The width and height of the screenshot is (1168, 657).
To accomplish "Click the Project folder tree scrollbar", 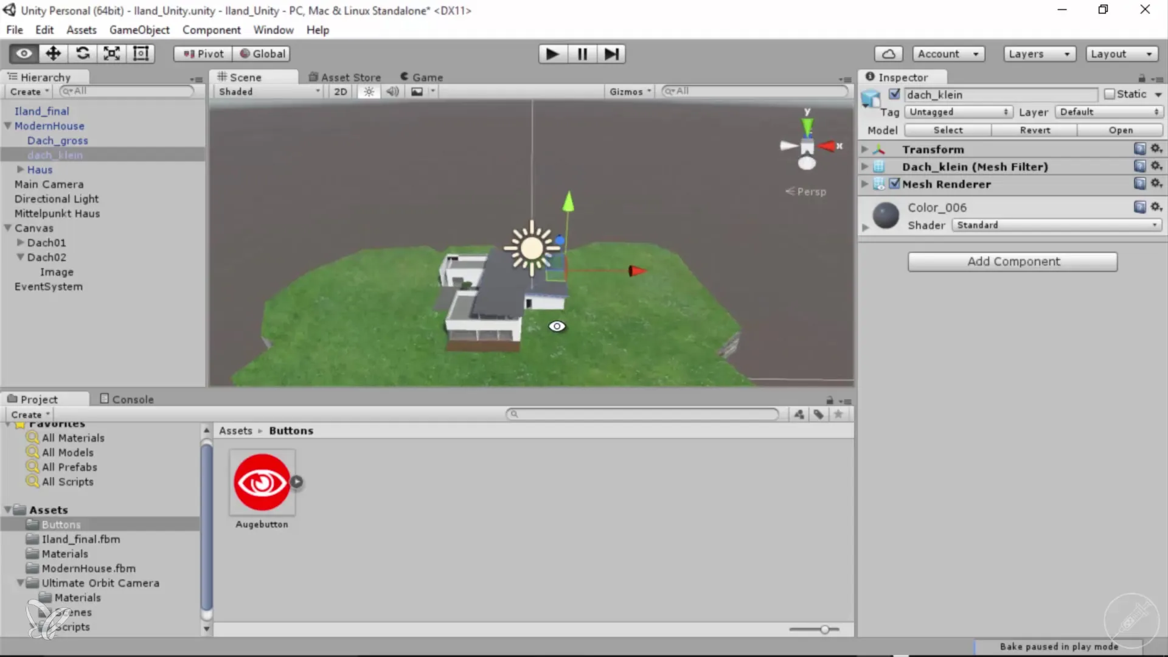I will 207,527.
